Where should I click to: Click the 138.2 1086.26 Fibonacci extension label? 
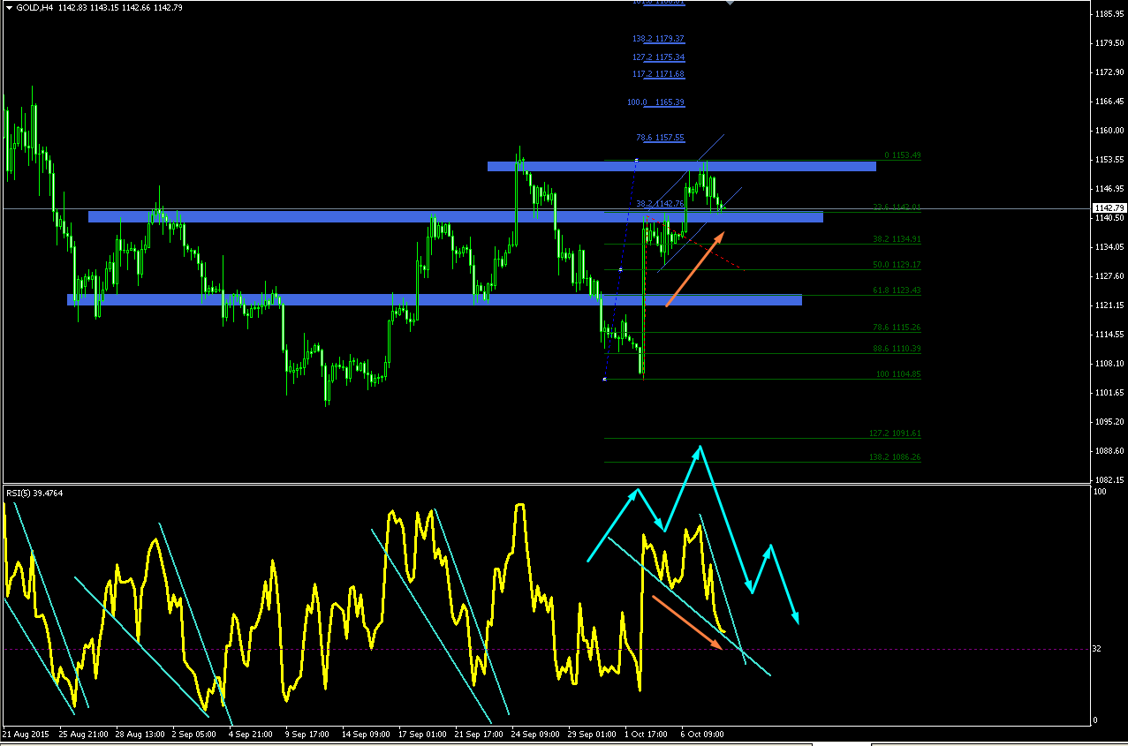coord(895,457)
